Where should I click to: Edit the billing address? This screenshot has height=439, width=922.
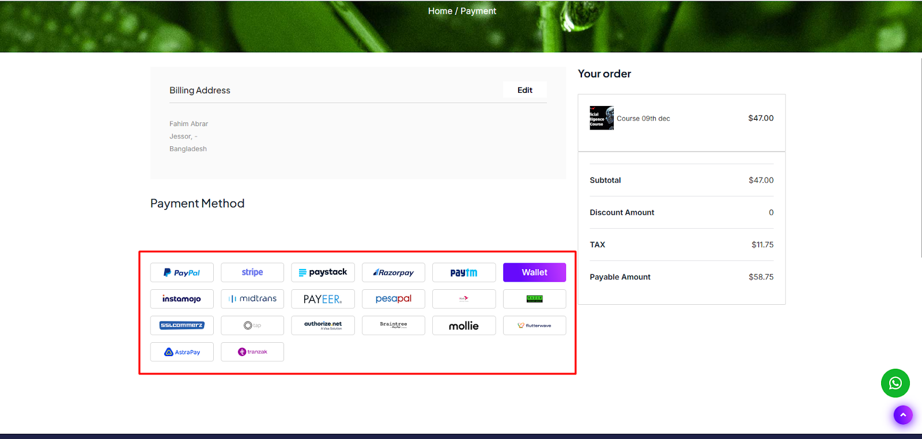[x=525, y=90]
